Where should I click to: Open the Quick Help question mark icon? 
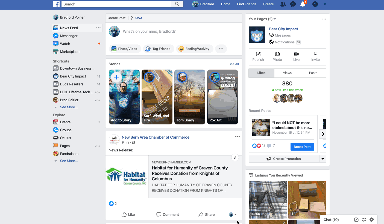315,4
